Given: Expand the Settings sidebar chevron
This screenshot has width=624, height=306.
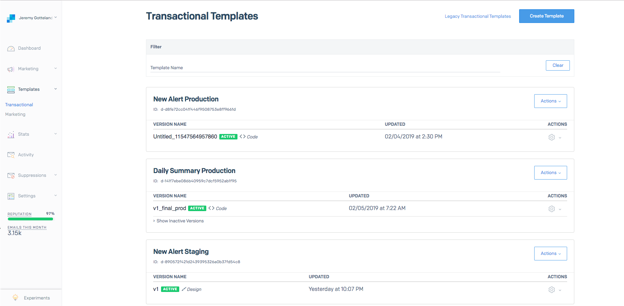Looking at the screenshot, I should coord(56,196).
